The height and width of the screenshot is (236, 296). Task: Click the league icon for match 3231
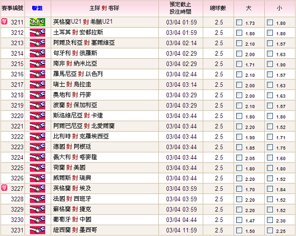click(x=37, y=230)
